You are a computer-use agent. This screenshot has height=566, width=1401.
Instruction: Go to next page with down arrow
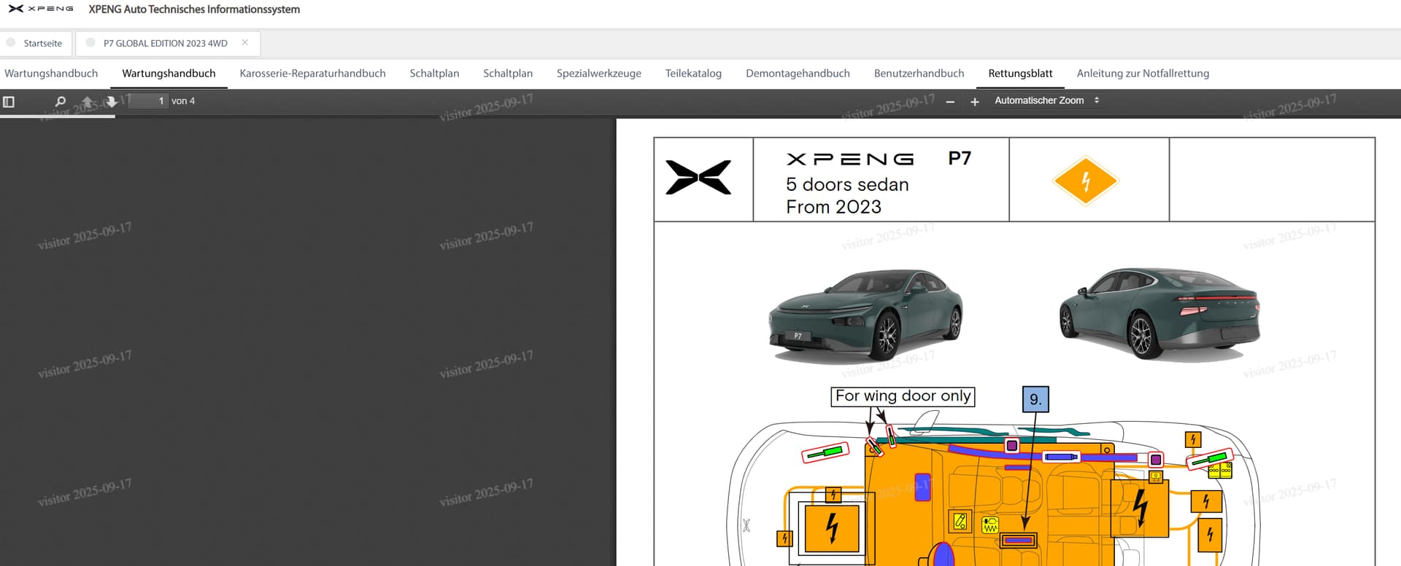(111, 102)
